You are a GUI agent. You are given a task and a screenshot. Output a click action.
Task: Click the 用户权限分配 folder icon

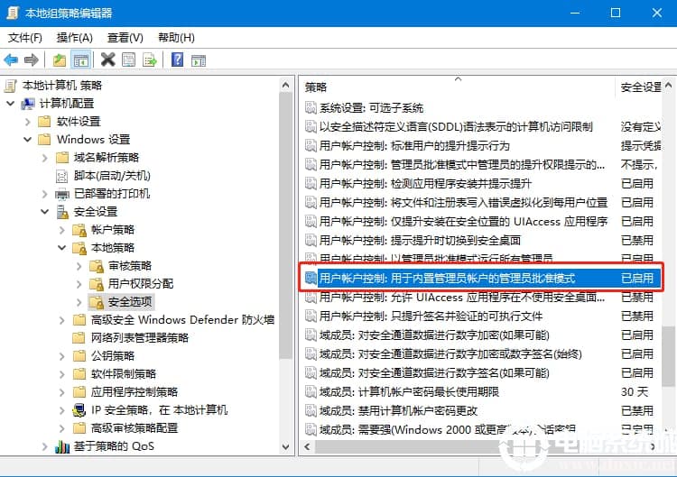pyautogui.click(x=97, y=284)
